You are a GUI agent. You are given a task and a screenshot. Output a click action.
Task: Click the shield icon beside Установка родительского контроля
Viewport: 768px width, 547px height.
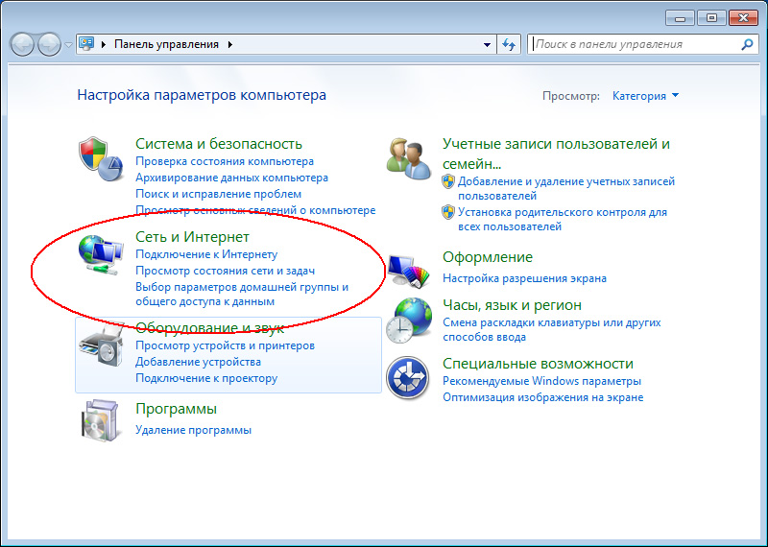[x=448, y=212]
